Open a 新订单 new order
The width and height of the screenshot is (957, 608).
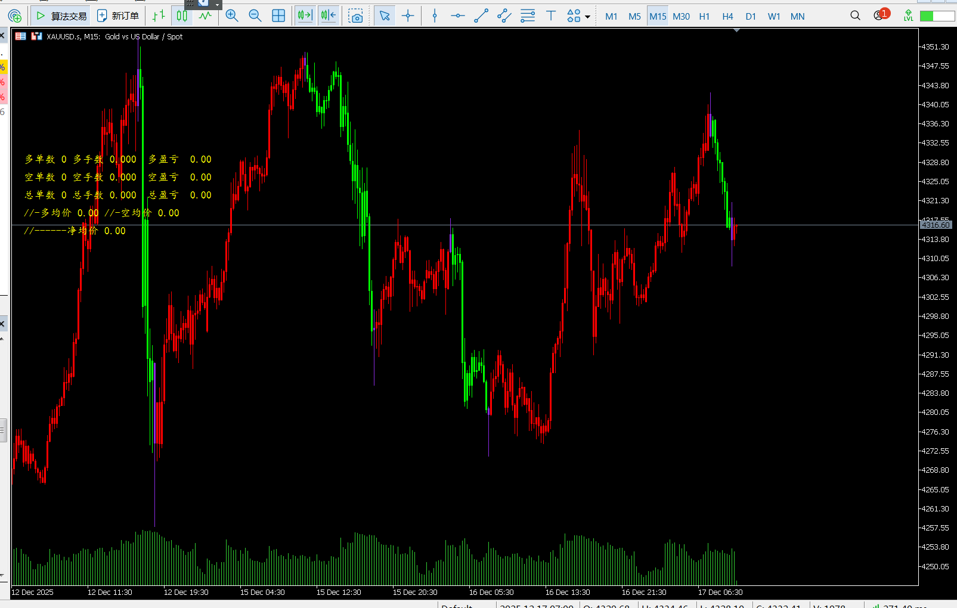click(118, 16)
